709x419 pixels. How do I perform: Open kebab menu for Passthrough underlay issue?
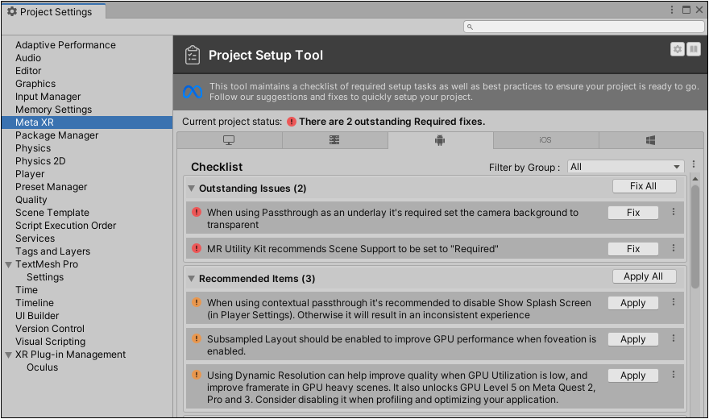click(674, 212)
